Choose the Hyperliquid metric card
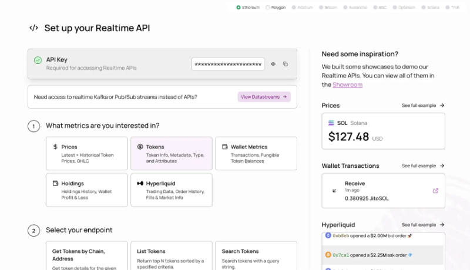 pyautogui.click(x=171, y=190)
